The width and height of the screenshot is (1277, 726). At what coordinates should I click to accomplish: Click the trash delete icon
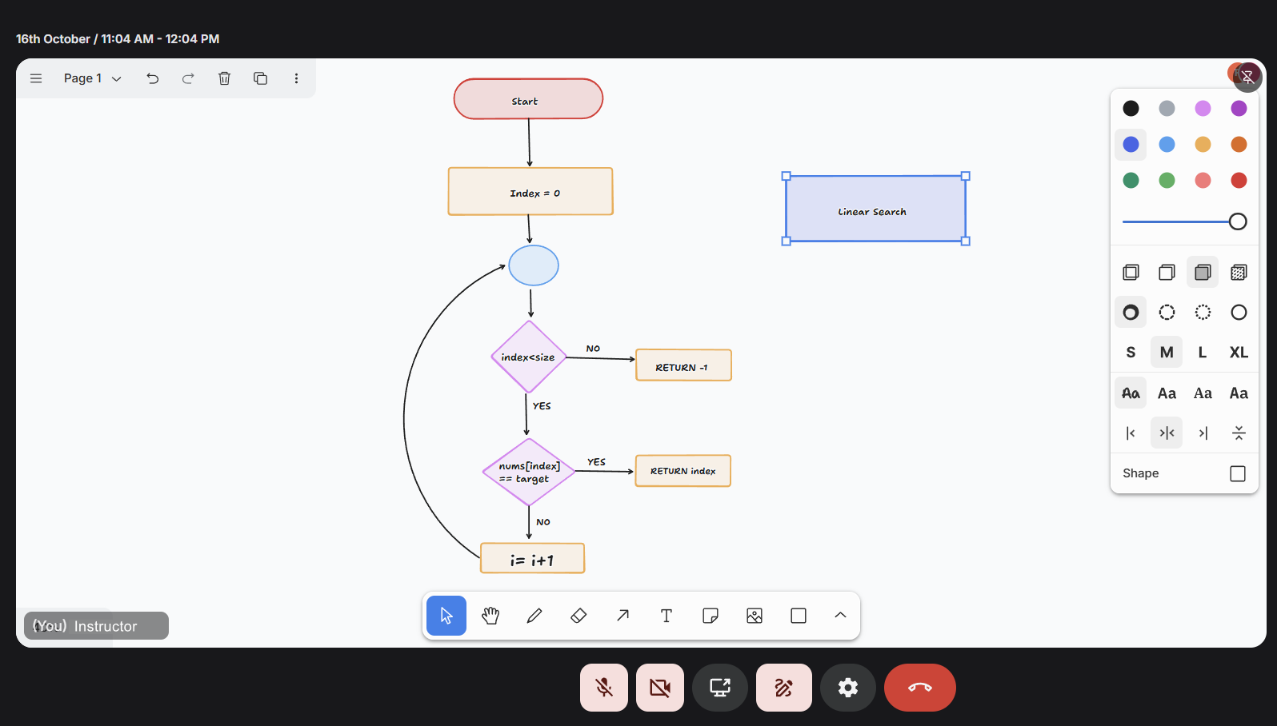click(224, 78)
